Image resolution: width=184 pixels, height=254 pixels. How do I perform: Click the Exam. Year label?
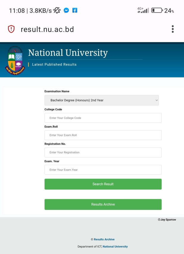click(52, 161)
